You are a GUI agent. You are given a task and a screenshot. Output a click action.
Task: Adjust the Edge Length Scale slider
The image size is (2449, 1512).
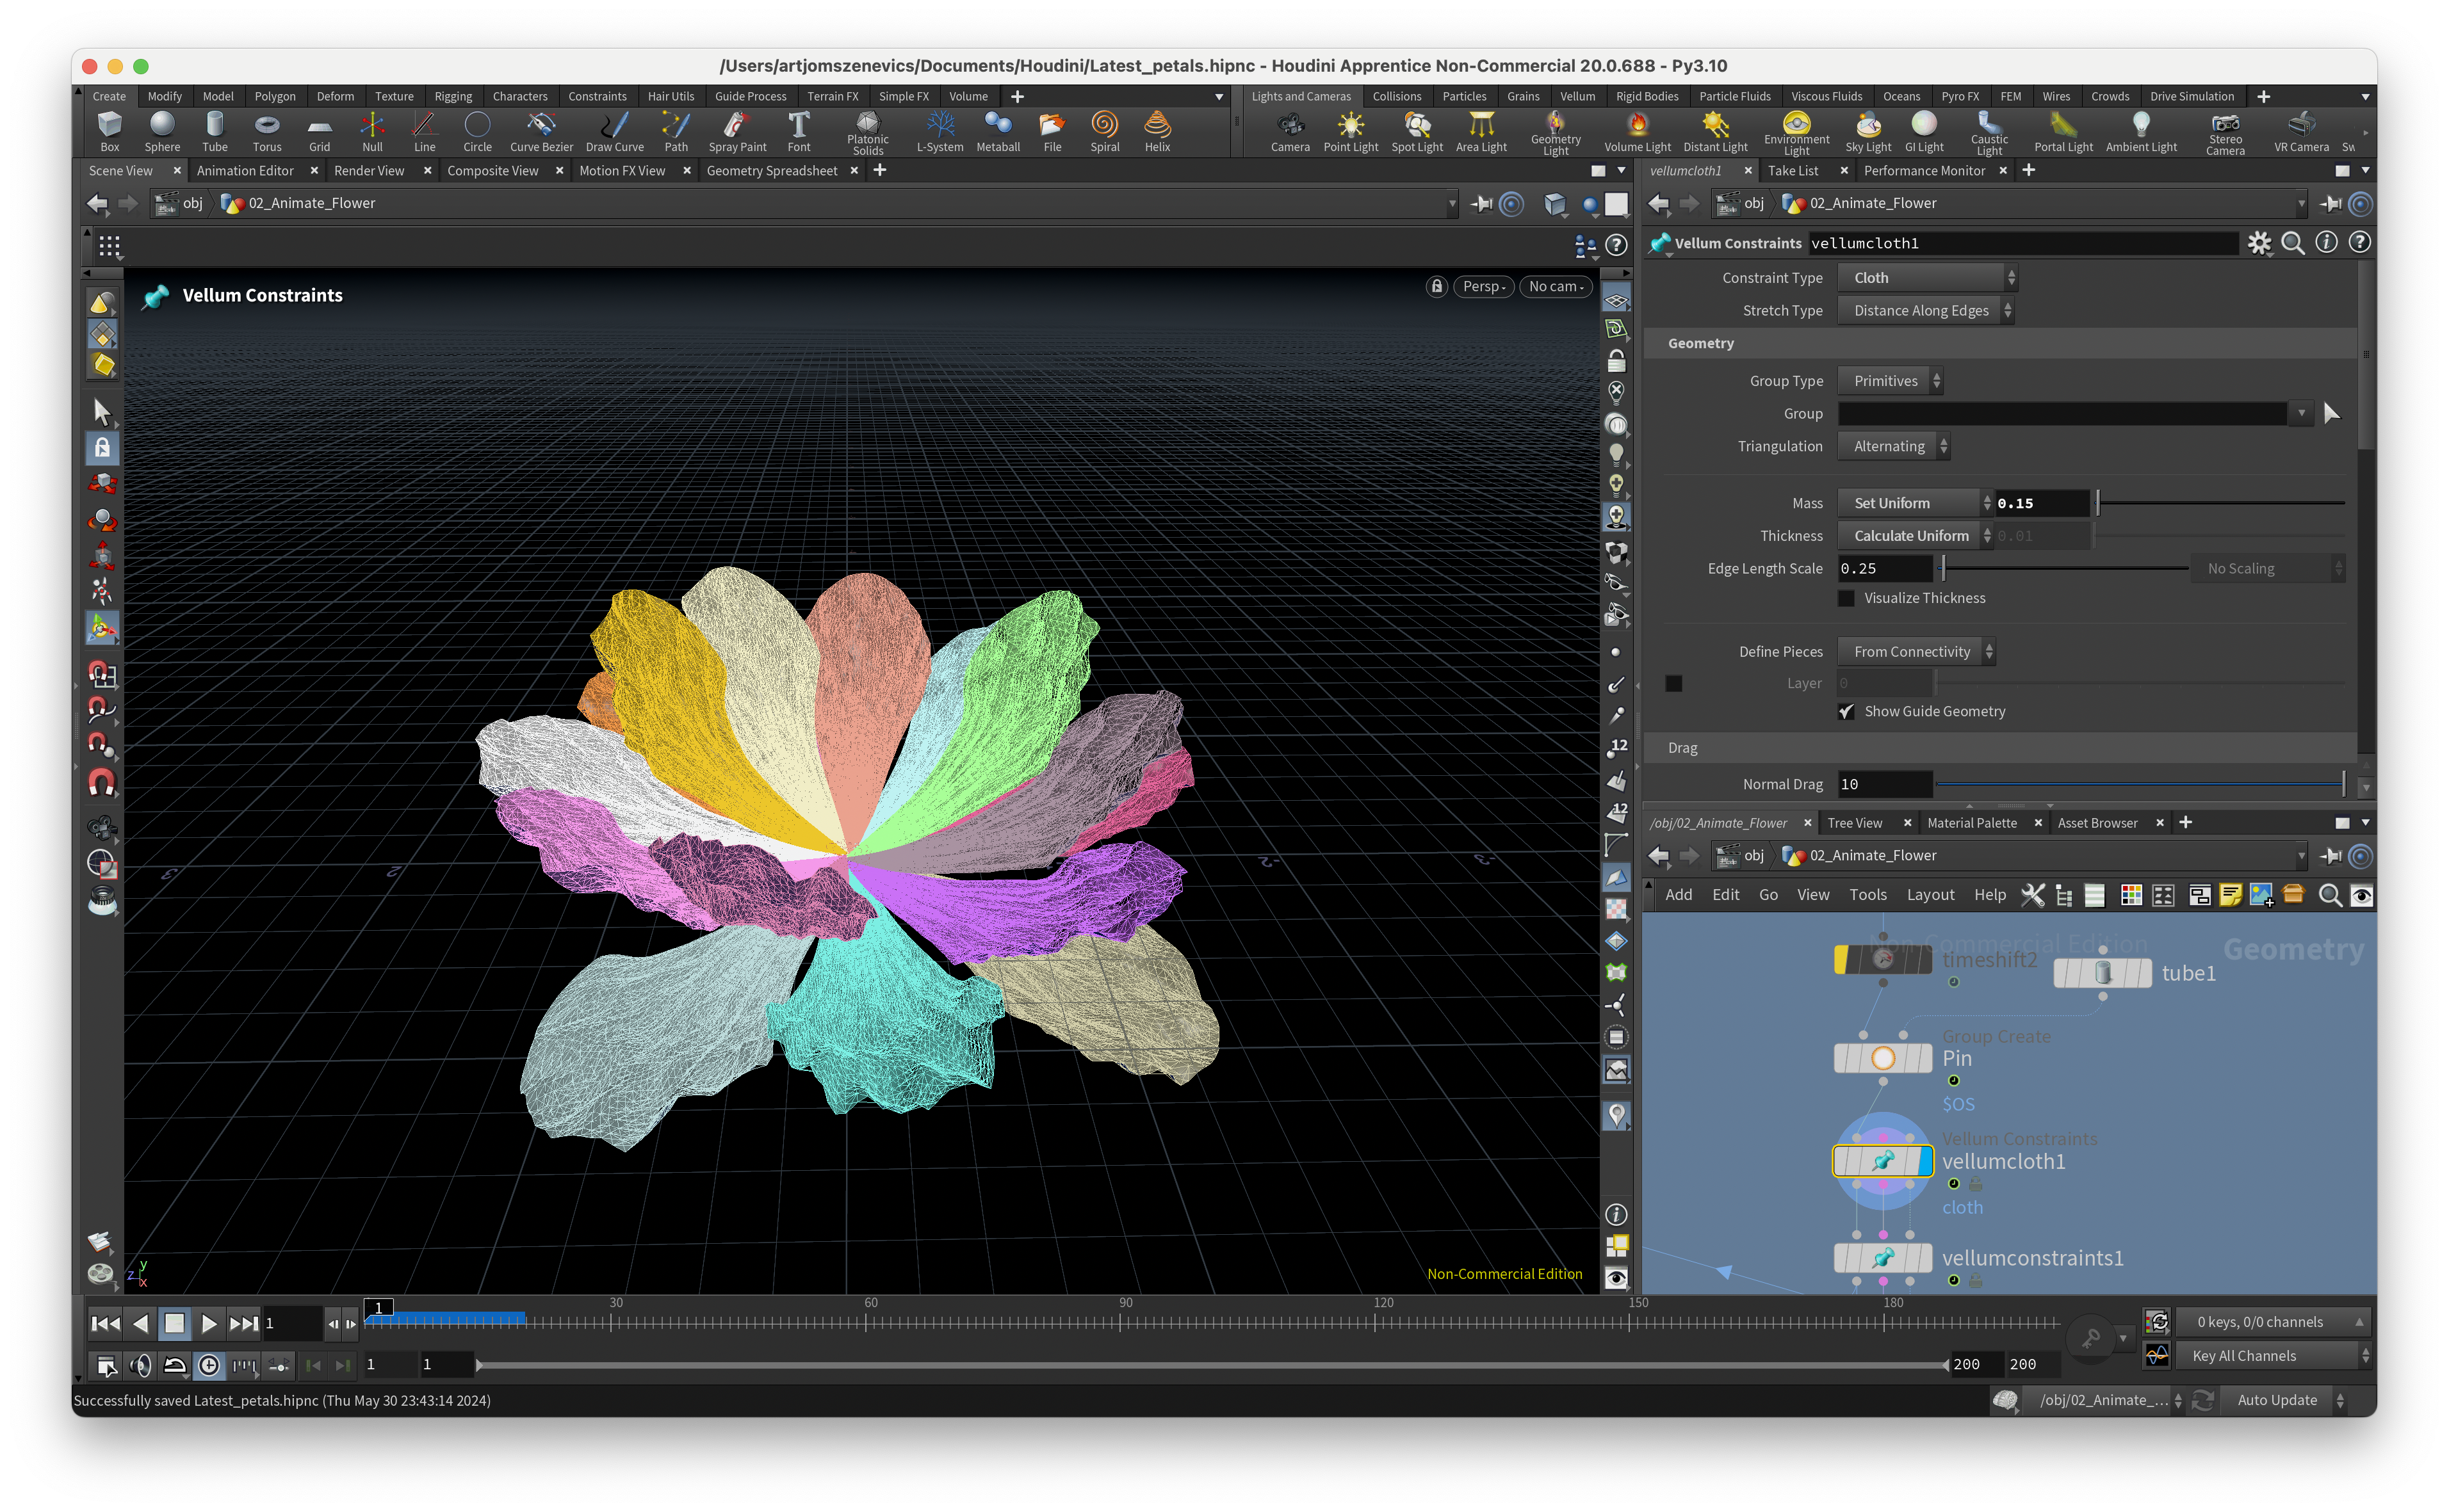click(x=1944, y=569)
